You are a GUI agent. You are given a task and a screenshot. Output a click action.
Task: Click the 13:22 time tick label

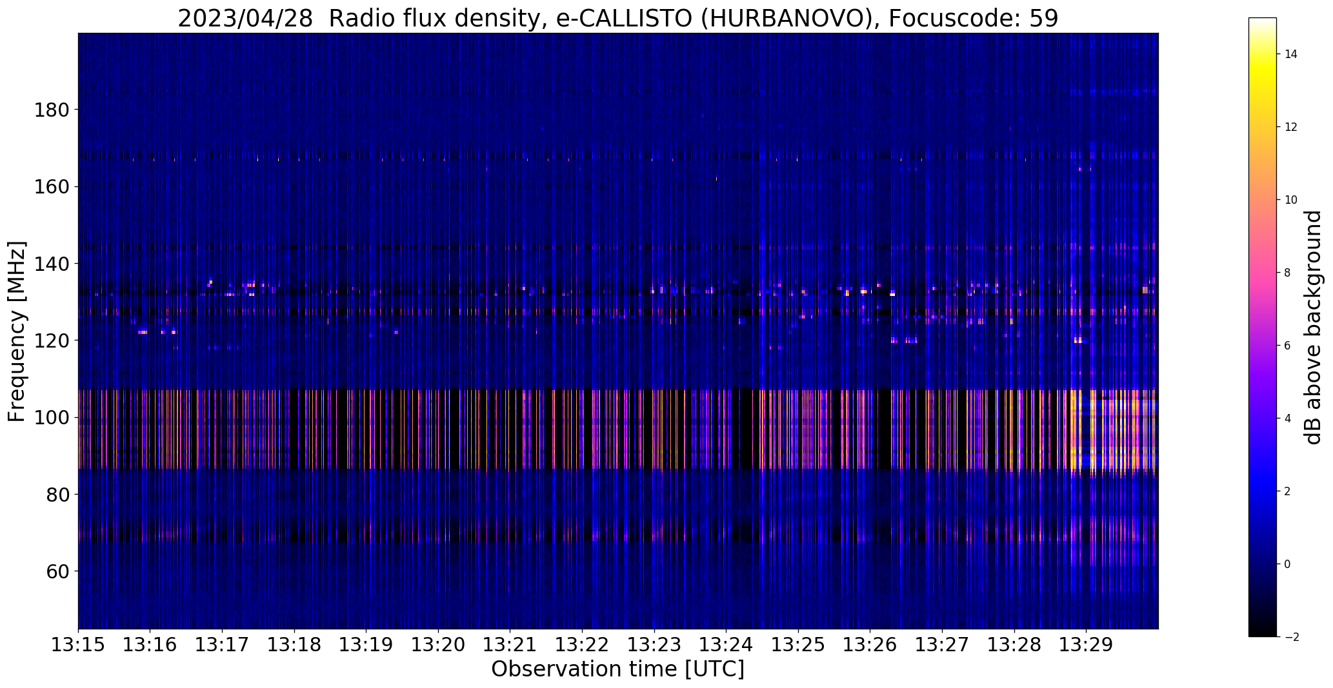pyautogui.click(x=583, y=645)
